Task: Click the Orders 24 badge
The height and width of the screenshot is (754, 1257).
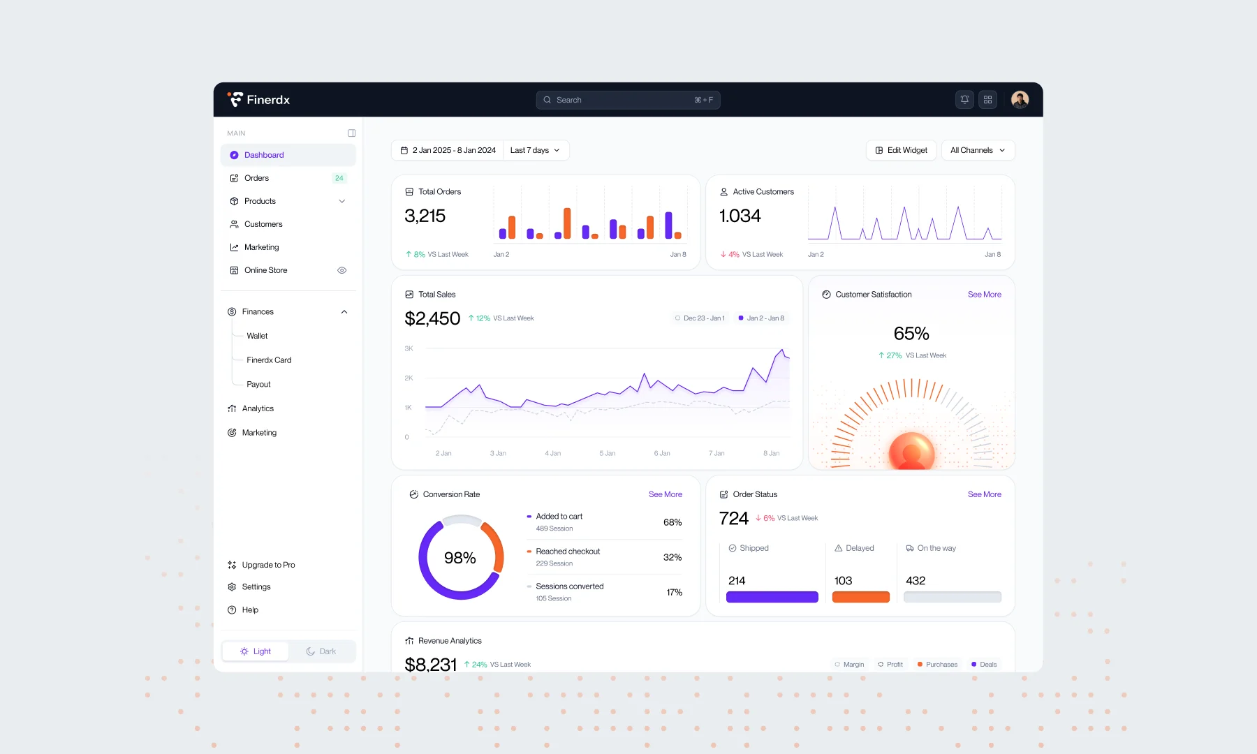Action: tap(339, 178)
